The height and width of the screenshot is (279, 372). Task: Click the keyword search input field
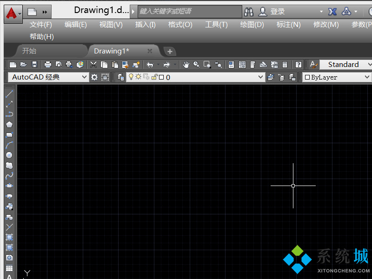(190, 11)
